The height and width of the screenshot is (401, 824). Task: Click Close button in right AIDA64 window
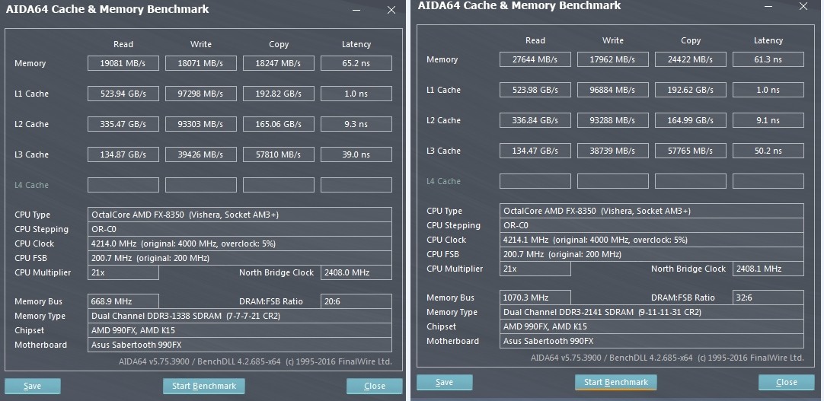coord(786,382)
